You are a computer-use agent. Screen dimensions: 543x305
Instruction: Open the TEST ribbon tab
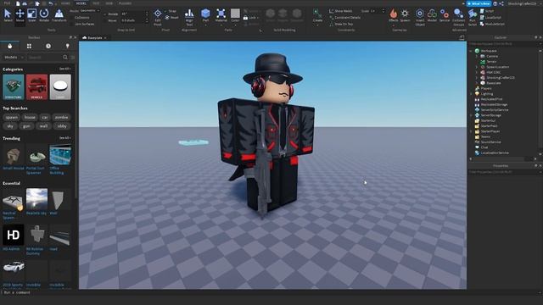(x=96, y=3)
